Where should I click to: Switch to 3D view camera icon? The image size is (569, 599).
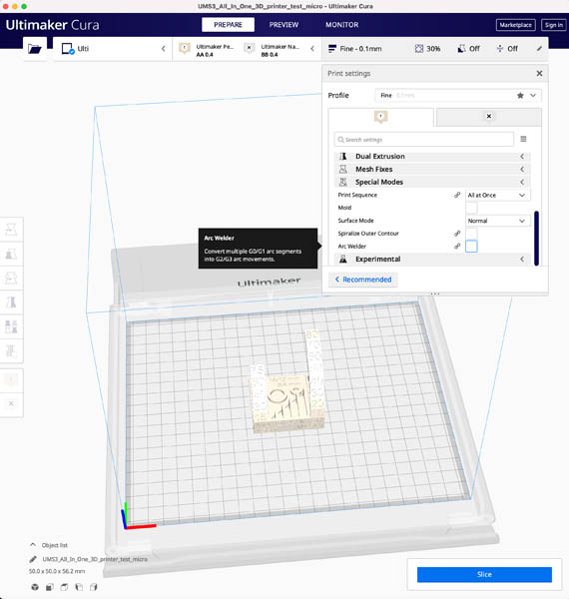[x=35, y=587]
